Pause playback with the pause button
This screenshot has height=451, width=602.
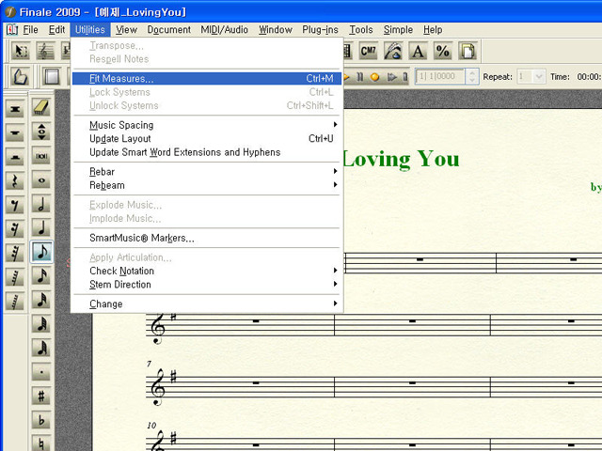359,77
